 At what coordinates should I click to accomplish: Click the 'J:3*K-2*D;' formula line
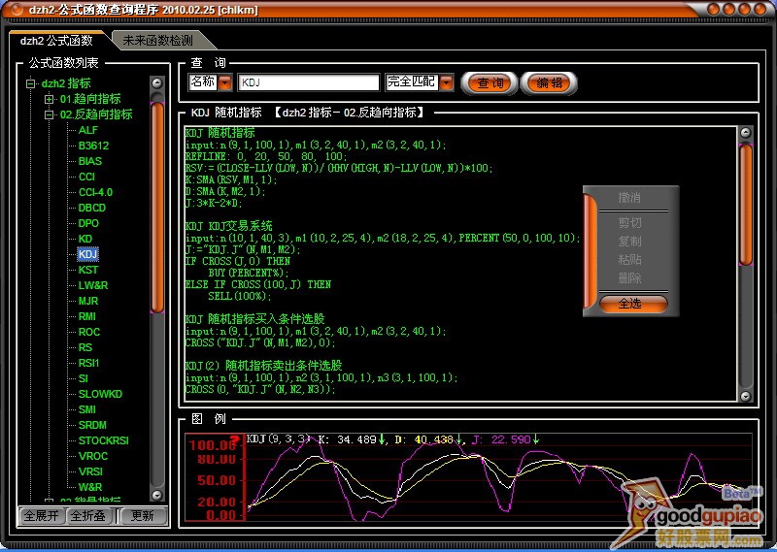[214, 203]
